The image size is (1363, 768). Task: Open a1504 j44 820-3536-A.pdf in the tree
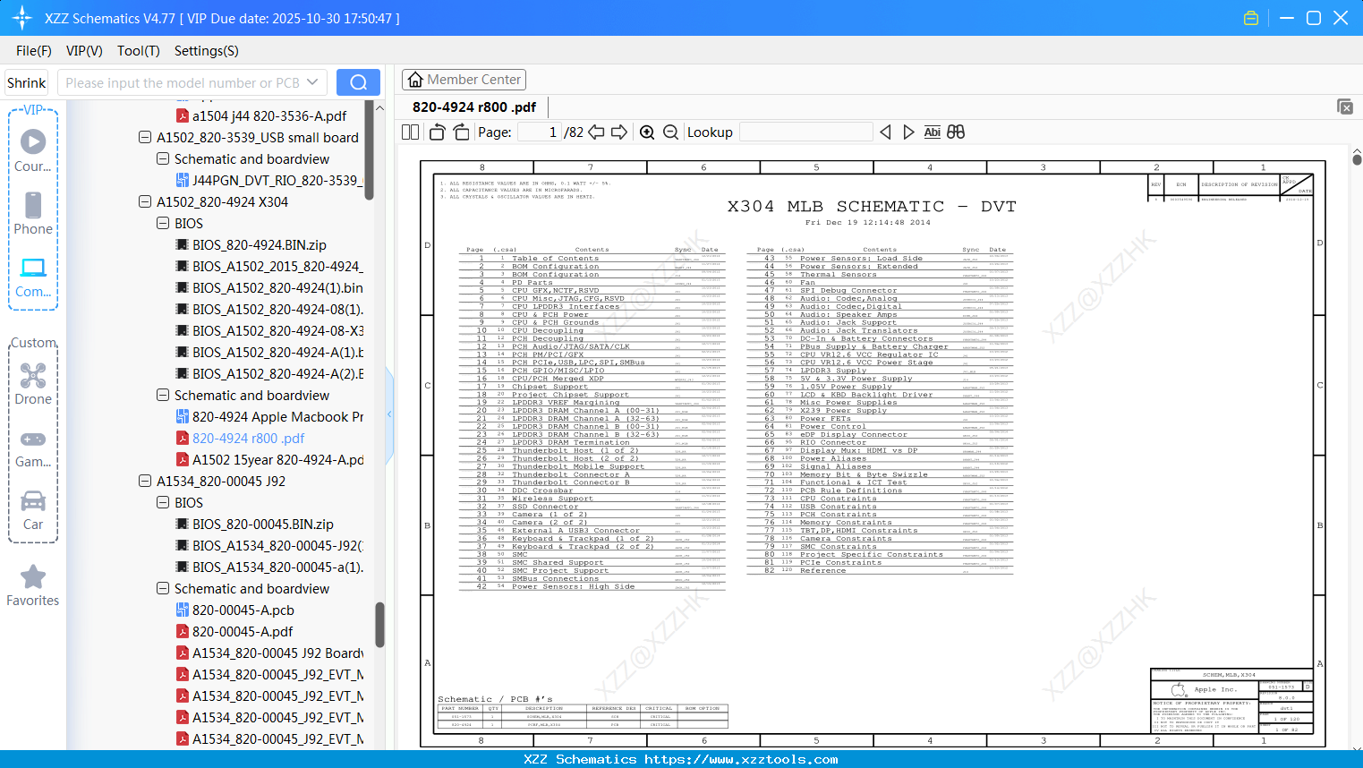tap(269, 116)
